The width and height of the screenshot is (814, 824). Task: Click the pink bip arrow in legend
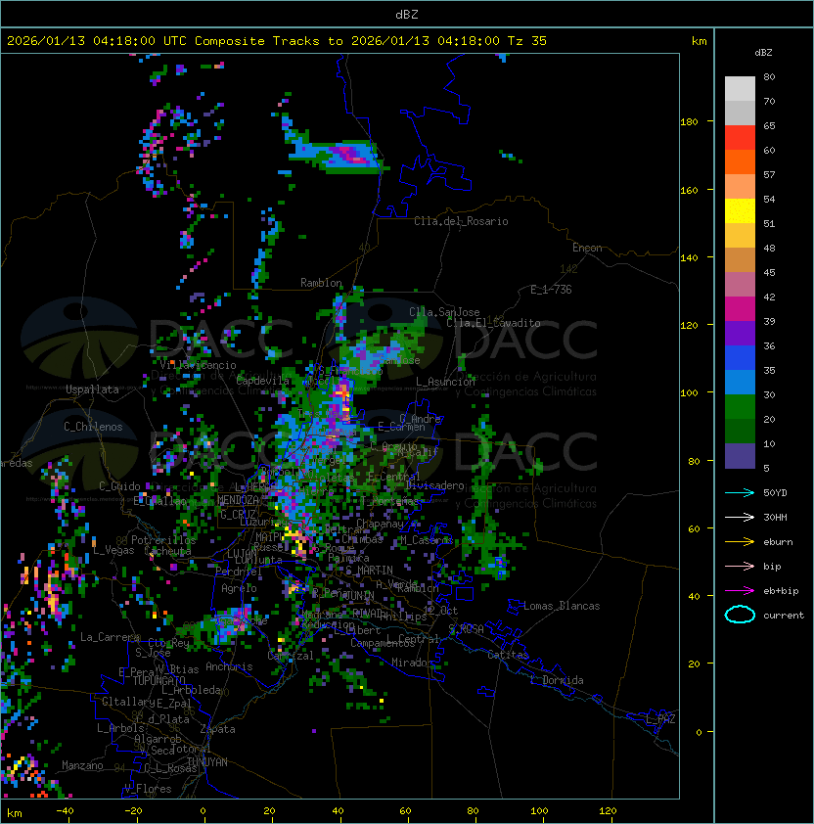(x=740, y=567)
